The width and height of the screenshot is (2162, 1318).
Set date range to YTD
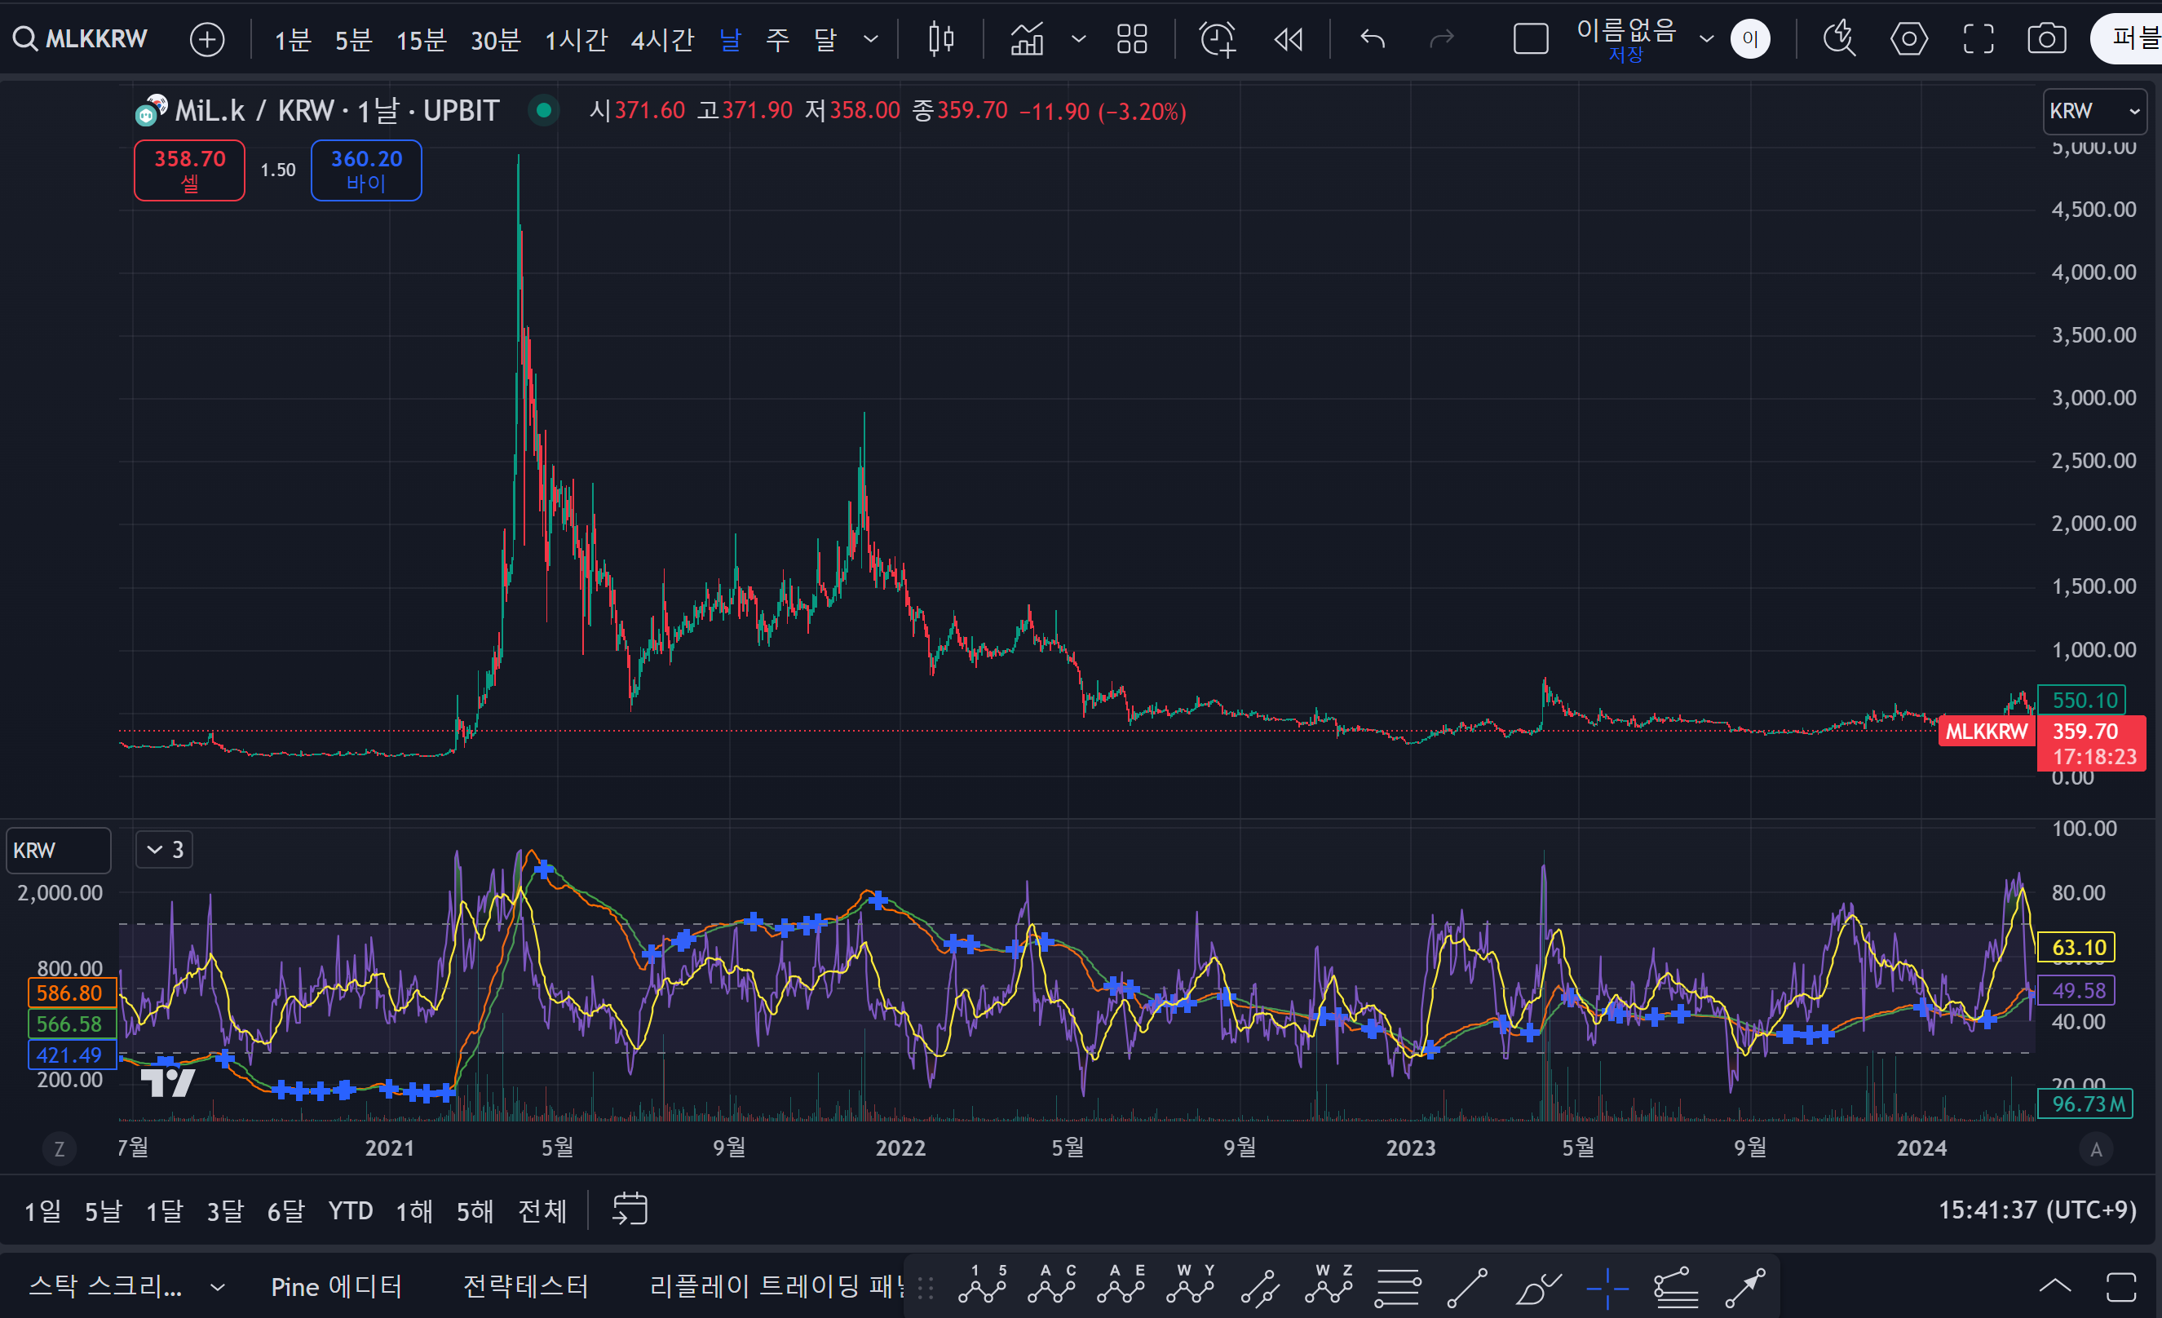click(x=350, y=1211)
